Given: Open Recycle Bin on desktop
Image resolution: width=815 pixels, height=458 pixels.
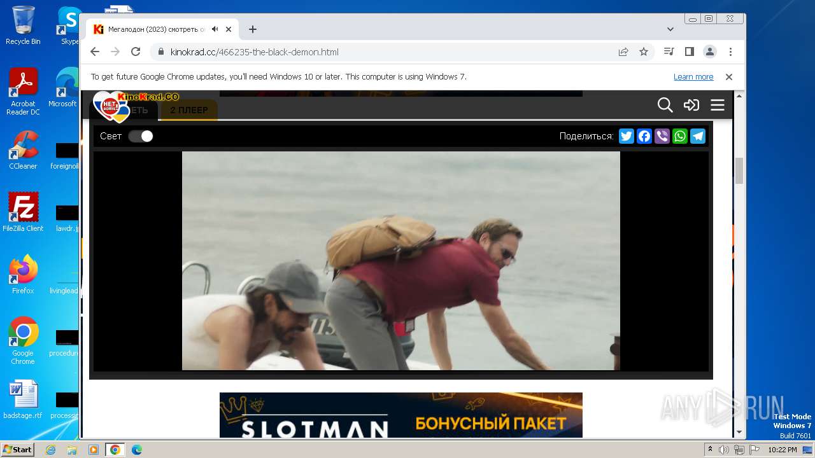Looking at the screenshot, I should pyautogui.click(x=23, y=25).
